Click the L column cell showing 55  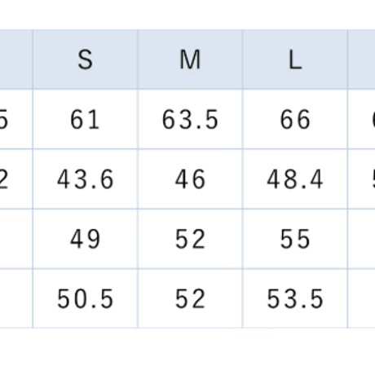295,239
